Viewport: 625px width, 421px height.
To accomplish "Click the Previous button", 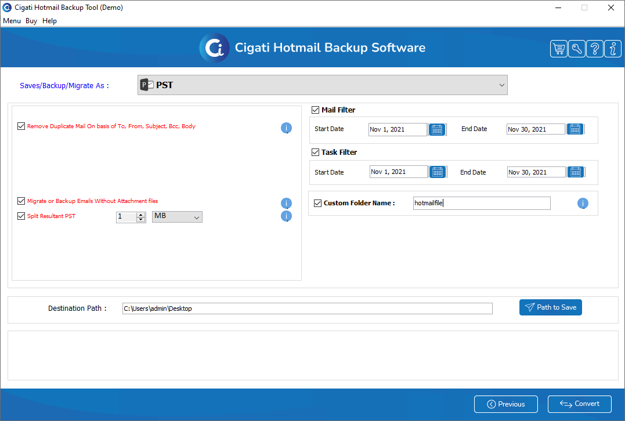I will 506,404.
